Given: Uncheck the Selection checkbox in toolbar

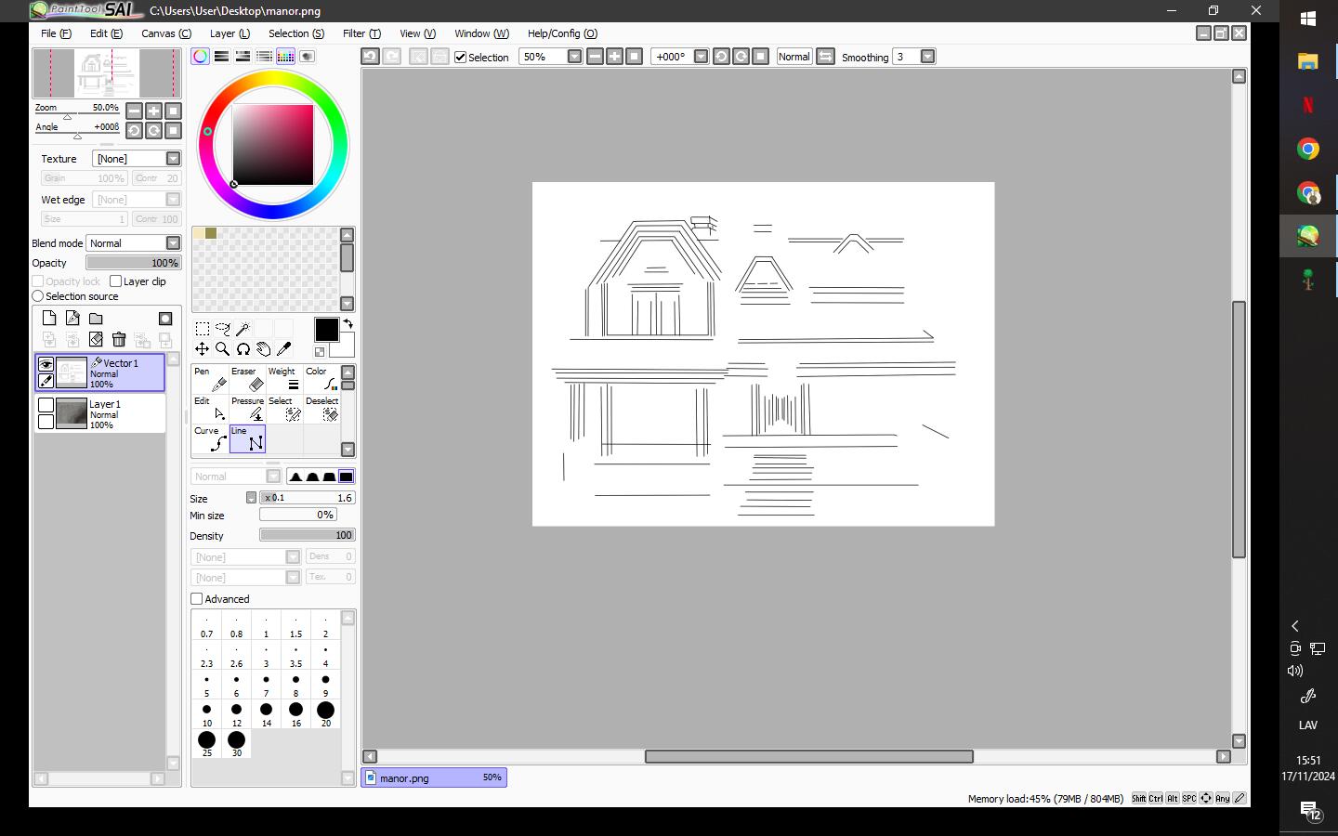Looking at the screenshot, I should click(460, 57).
